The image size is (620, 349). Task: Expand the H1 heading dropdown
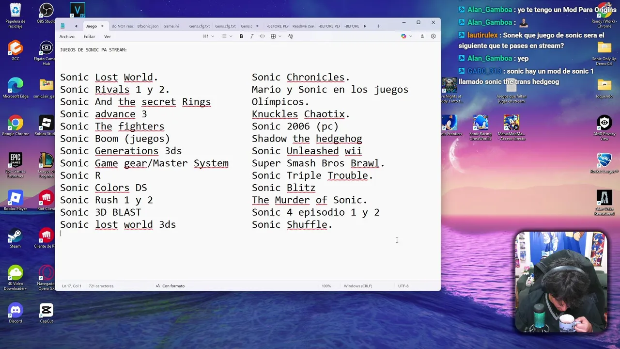pos(208,36)
